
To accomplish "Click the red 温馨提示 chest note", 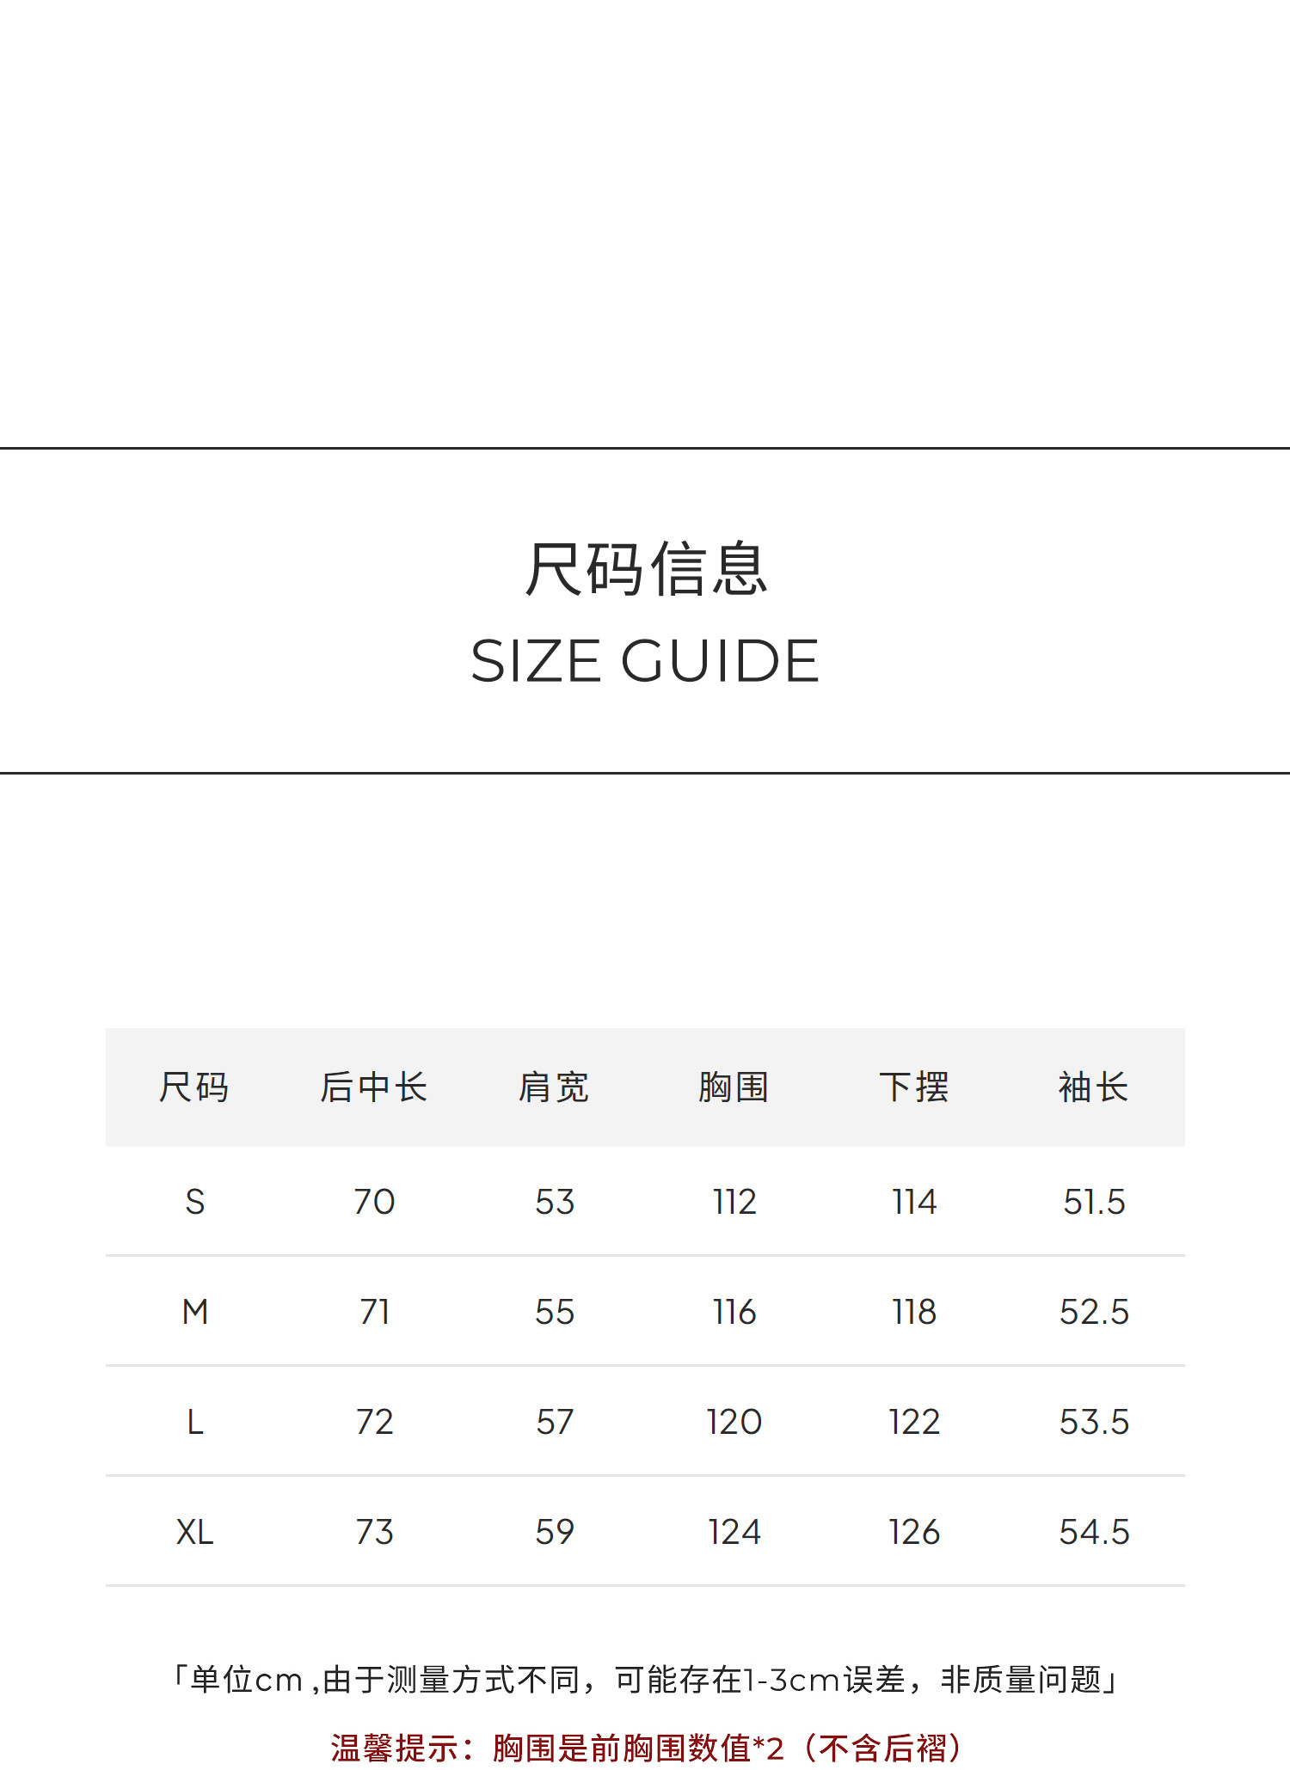I will [645, 1748].
